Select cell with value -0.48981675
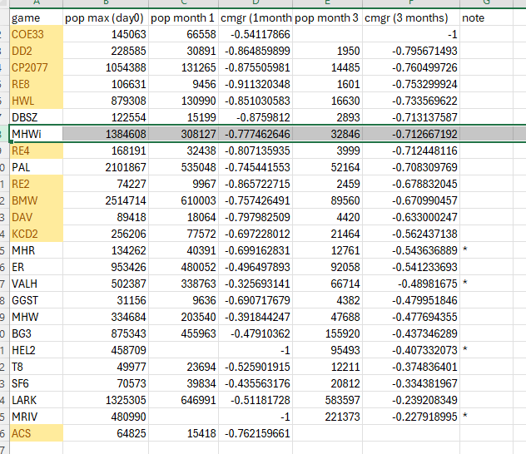This screenshot has width=526, height=454. [x=411, y=284]
